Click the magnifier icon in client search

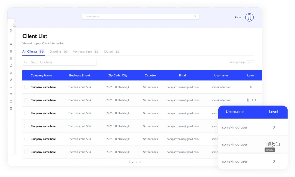click(26, 62)
